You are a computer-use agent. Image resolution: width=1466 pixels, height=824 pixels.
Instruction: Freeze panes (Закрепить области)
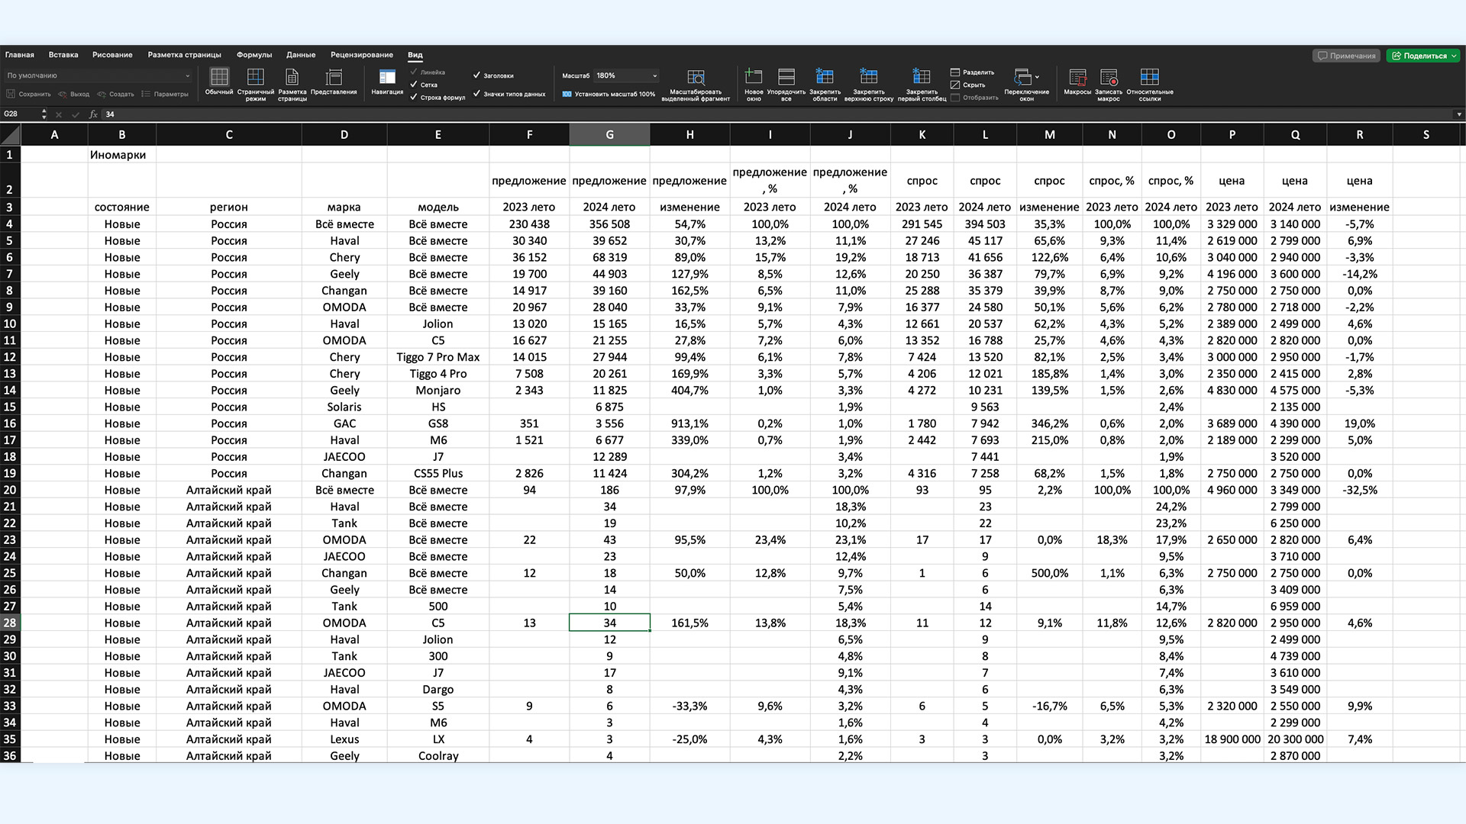pyautogui.click(x=825, y=84)
